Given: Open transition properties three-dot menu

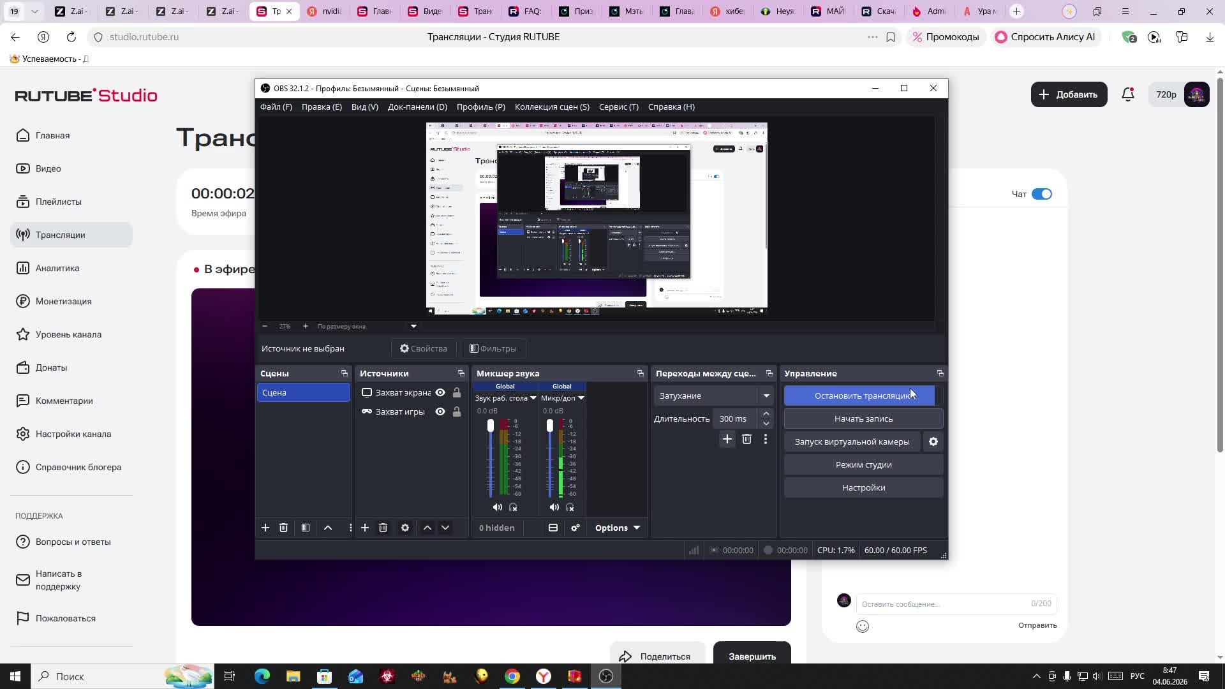Looking at the screenshot, I should [766, 439].
